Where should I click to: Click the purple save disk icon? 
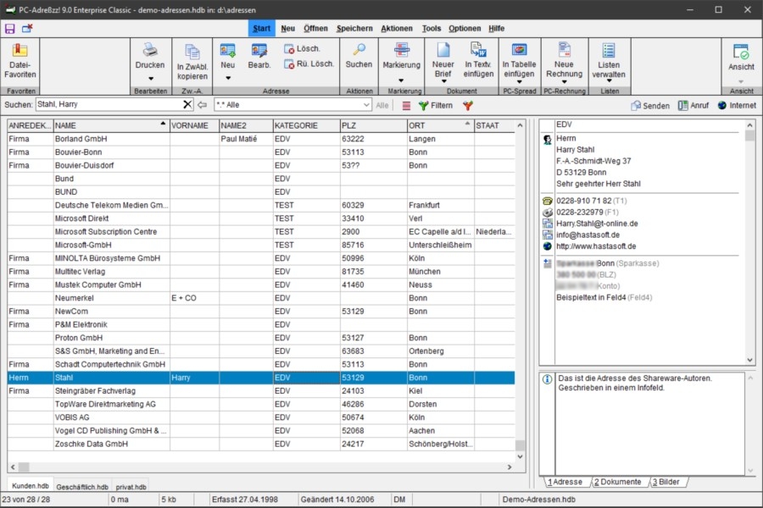9,29
